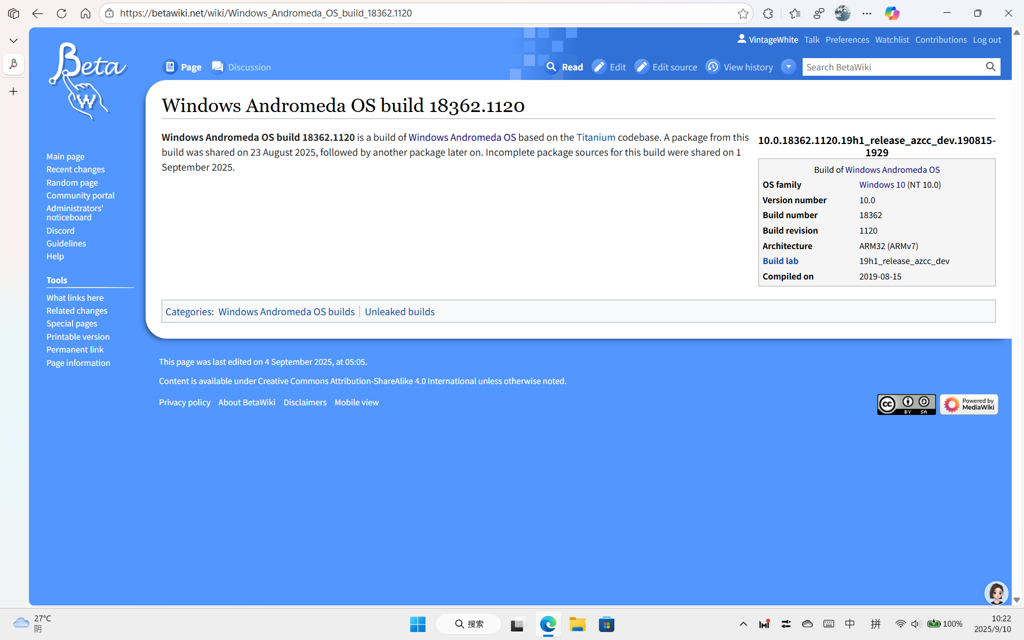1024x640 pixels.
Task: Expand the vertical tabs chevron
Action: click(x=13, y=41)
